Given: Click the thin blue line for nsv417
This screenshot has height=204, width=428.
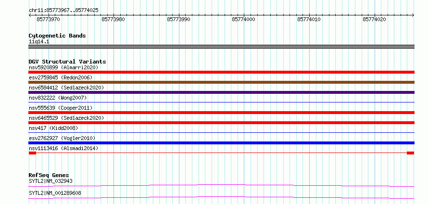Looking at the screenshot, I should [x=221, y=133].
